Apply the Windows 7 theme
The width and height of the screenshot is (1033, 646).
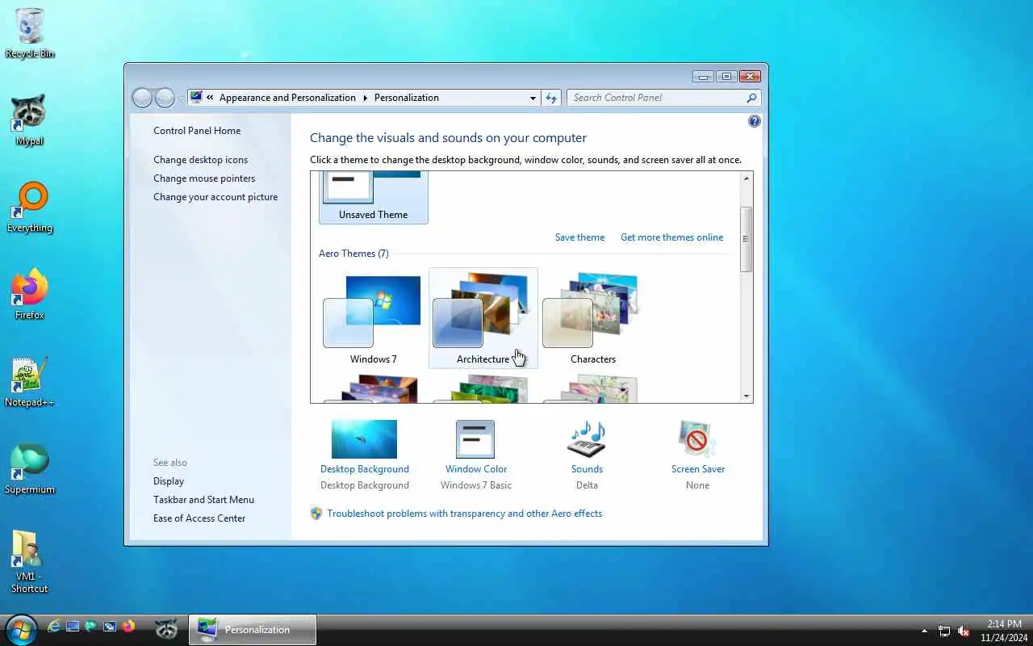(373, 319)
